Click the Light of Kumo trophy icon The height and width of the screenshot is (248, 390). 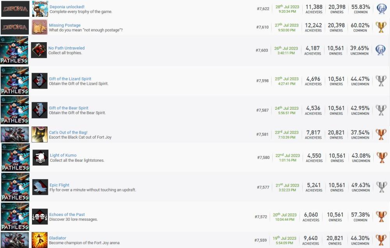click(41, 157)
